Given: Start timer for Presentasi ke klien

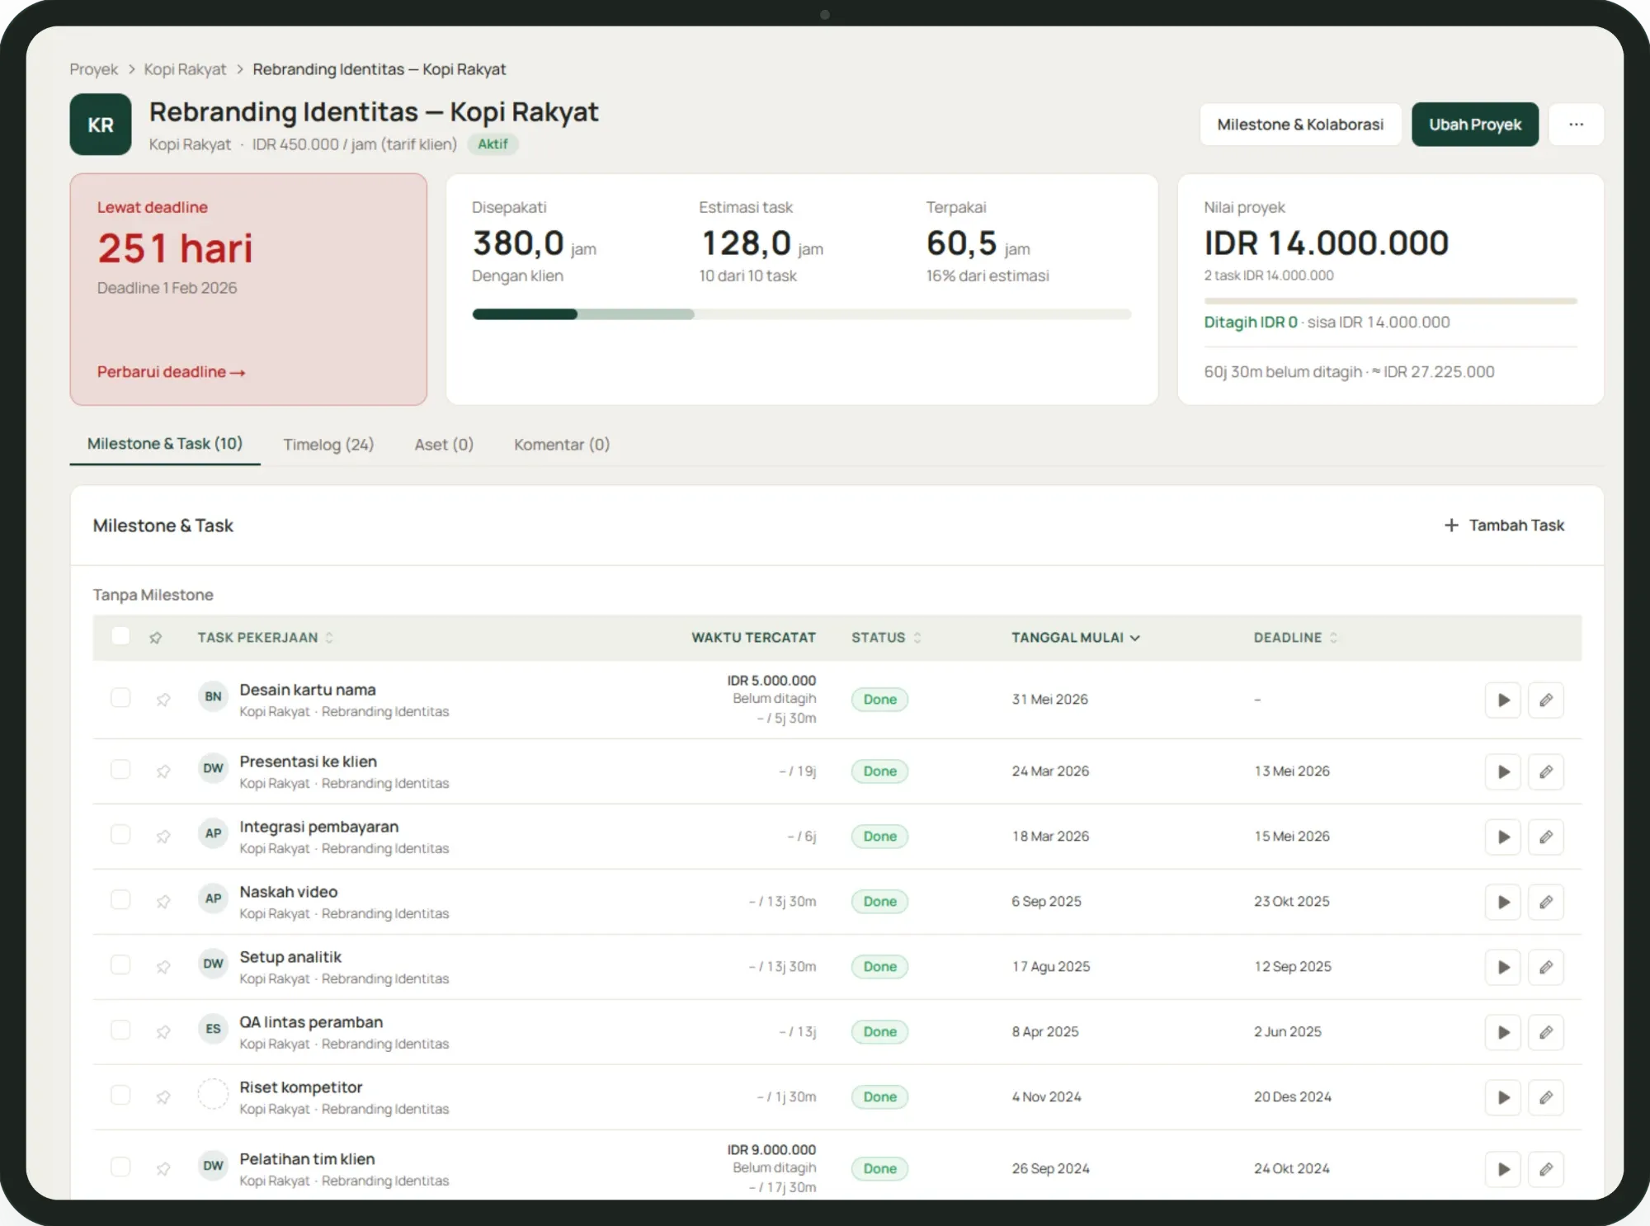Looking at the screenshot, I should 1503,771.
